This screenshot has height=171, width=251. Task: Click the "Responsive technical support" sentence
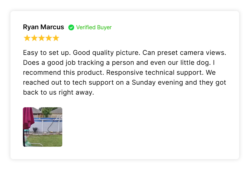[x=155, y=73]
